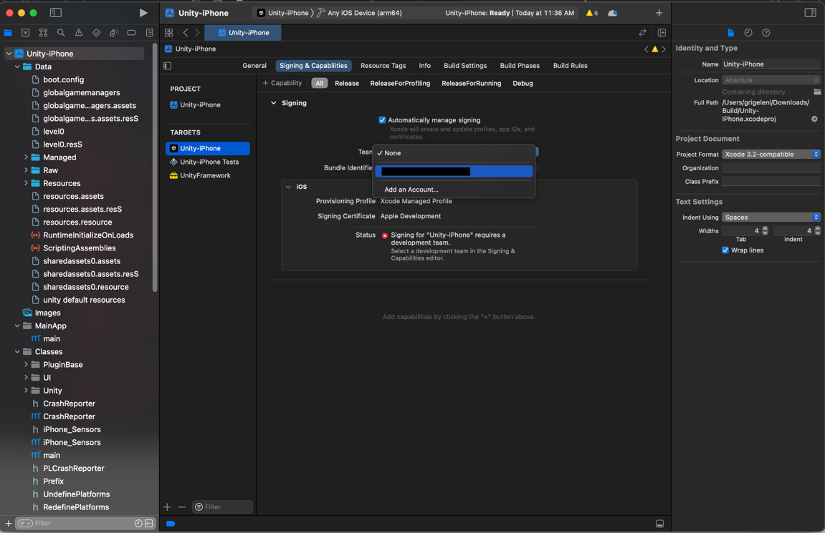The image size is (825, 533).
Task: Open the Find navigator search icon
Action: pos(61,33)
